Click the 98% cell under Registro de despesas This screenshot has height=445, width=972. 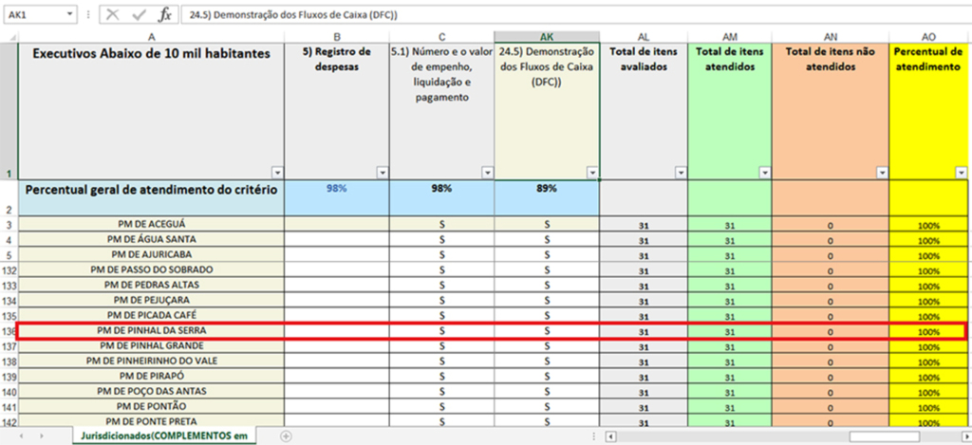coord(337,197)
